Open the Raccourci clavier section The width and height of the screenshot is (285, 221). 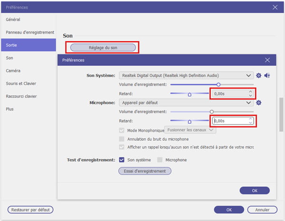[x=21, y=96]
